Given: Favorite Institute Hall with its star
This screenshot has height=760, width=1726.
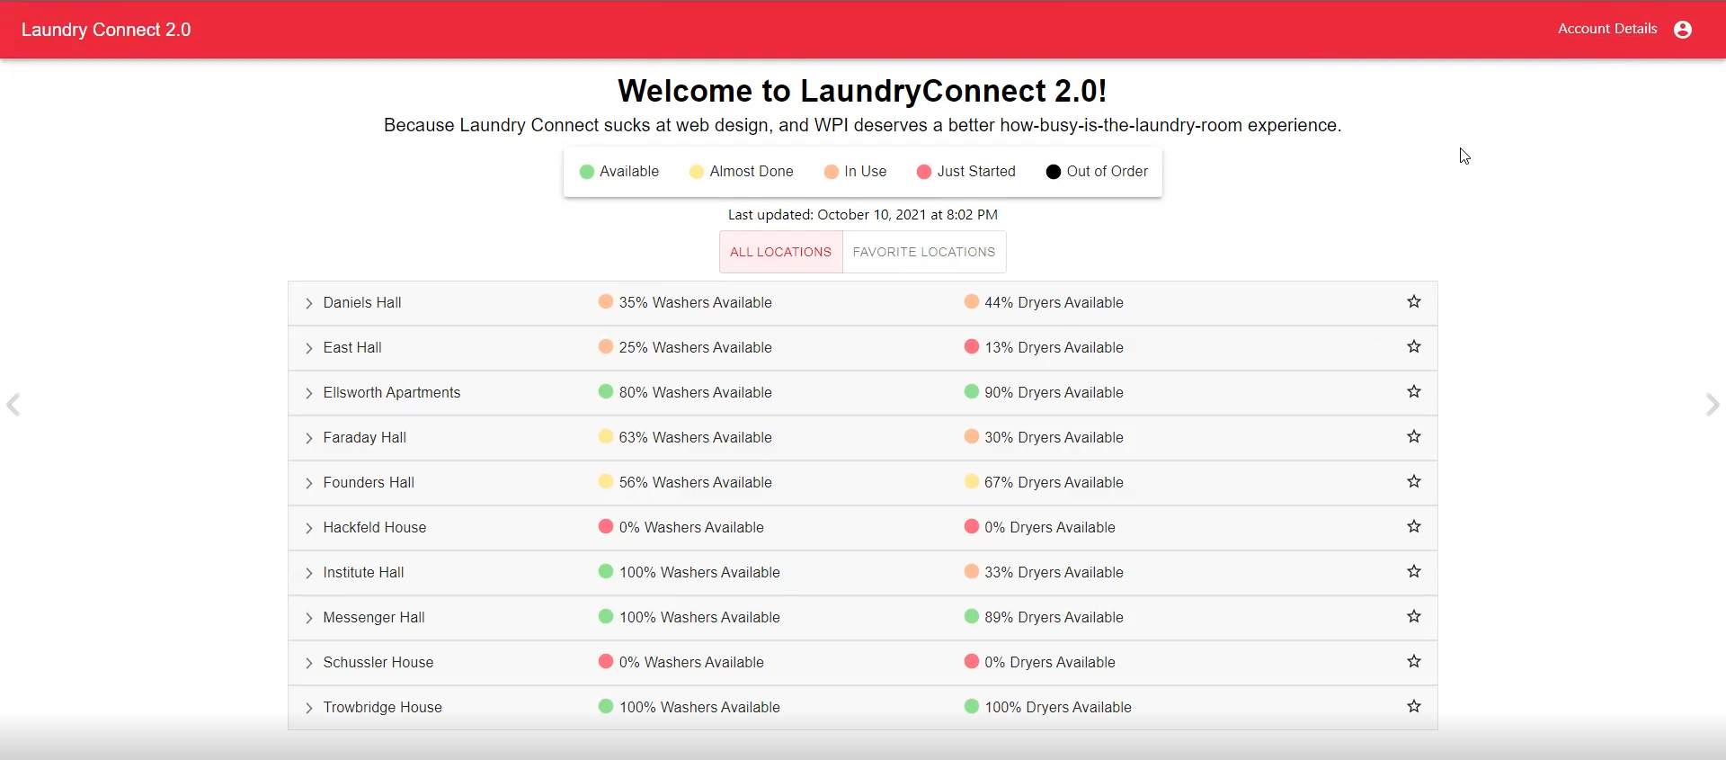Looking at the screenshot, I should pyautogui.click(x=1414, y=571).
